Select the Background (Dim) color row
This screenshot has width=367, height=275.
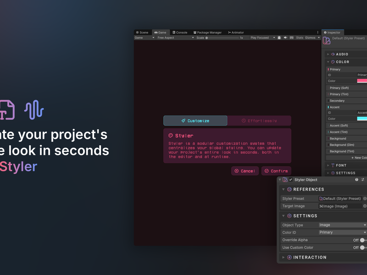(x=346, y=145)
